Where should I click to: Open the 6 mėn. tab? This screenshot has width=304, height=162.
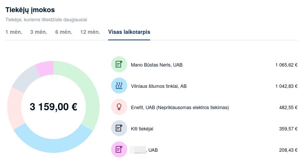coord(64,32)
